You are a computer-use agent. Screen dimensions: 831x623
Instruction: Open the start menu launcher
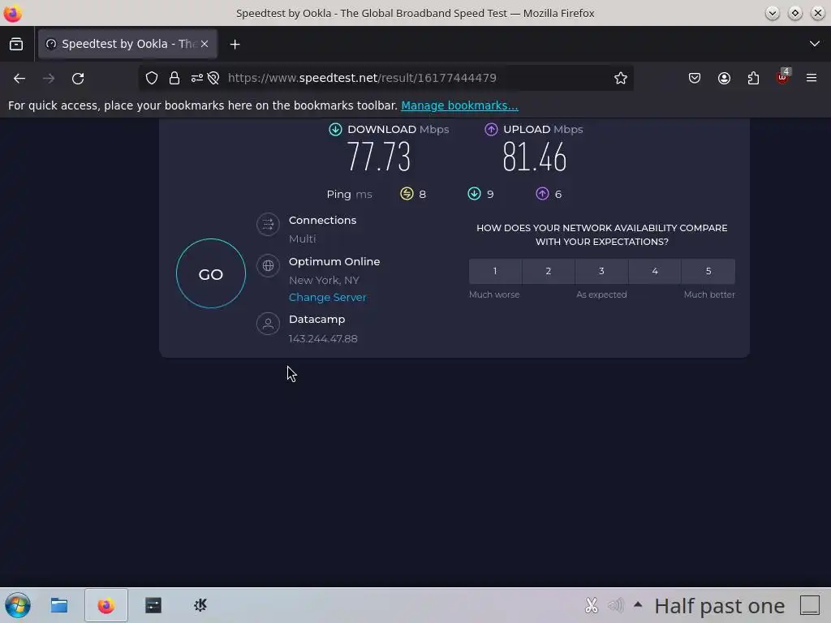click(18, 605)
